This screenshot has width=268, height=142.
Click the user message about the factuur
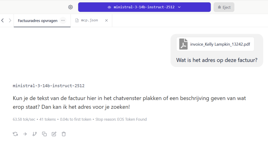(217, 60)
